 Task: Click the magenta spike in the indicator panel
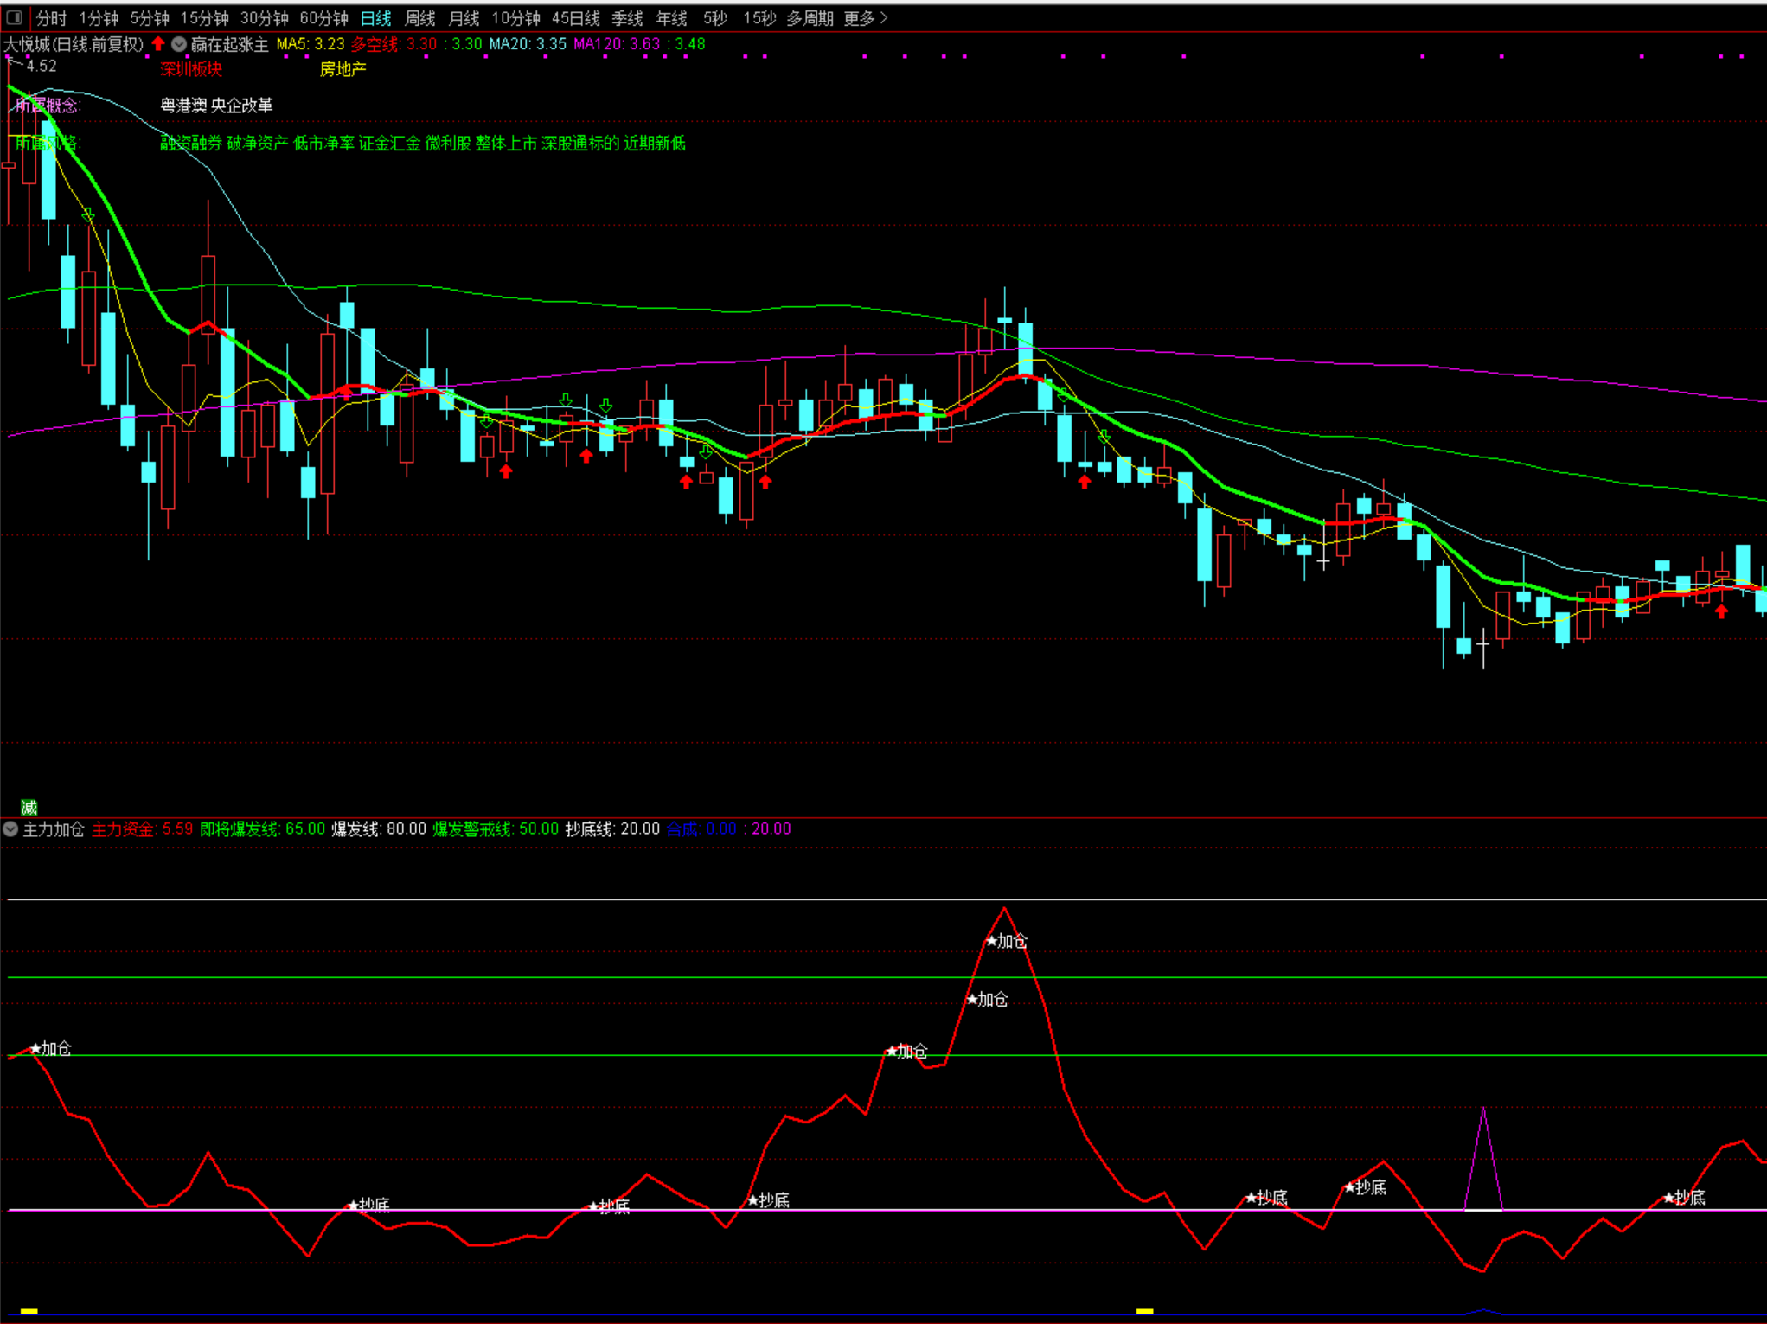coord(1483,1159)
